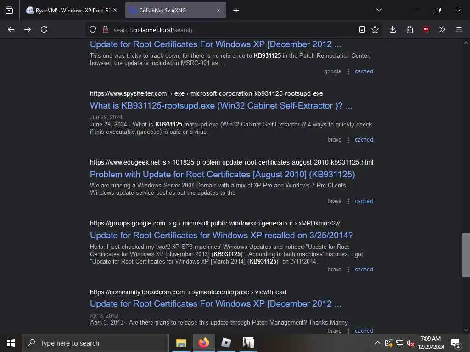Click 'brave' engine label on edugeek result
The height and width of the screenshot is (352, 470).
(x=335, y=201)
